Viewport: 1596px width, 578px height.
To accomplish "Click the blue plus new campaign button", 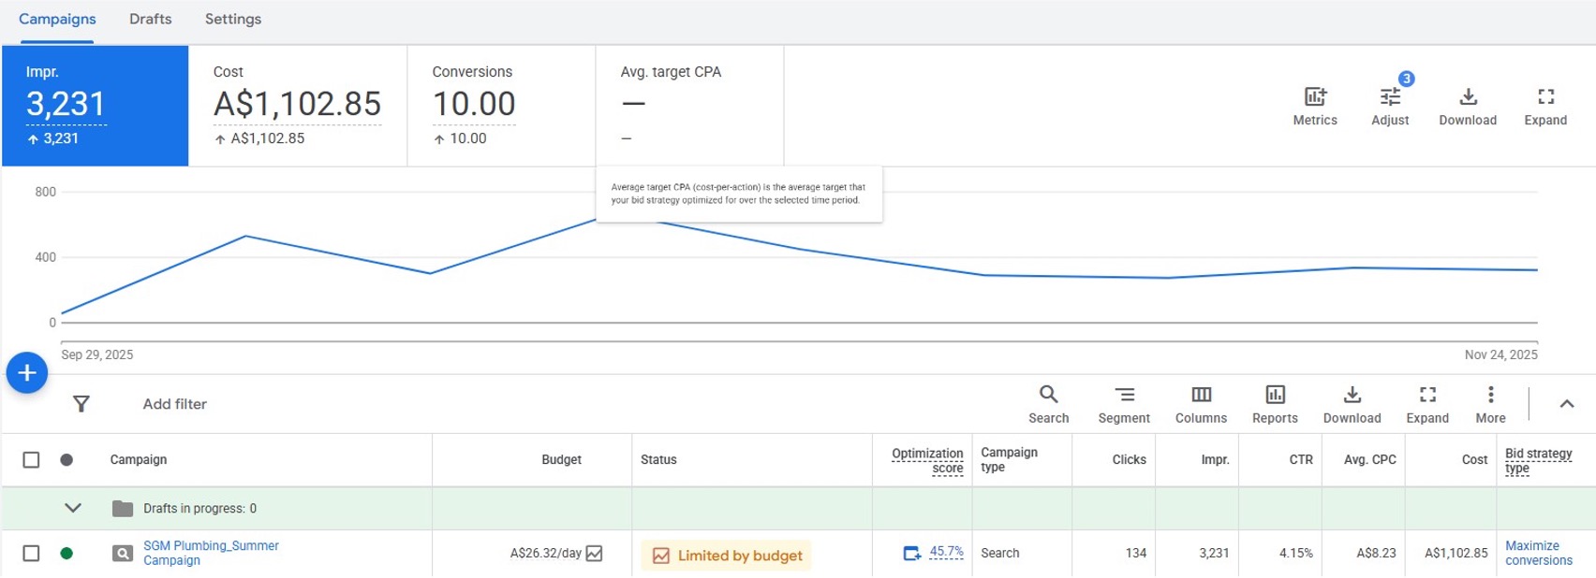I will coord(27,373).
